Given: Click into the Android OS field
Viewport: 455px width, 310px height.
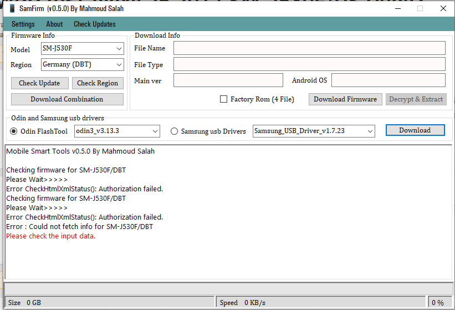Looking at the screenshot, I should [x=388, y=80].
